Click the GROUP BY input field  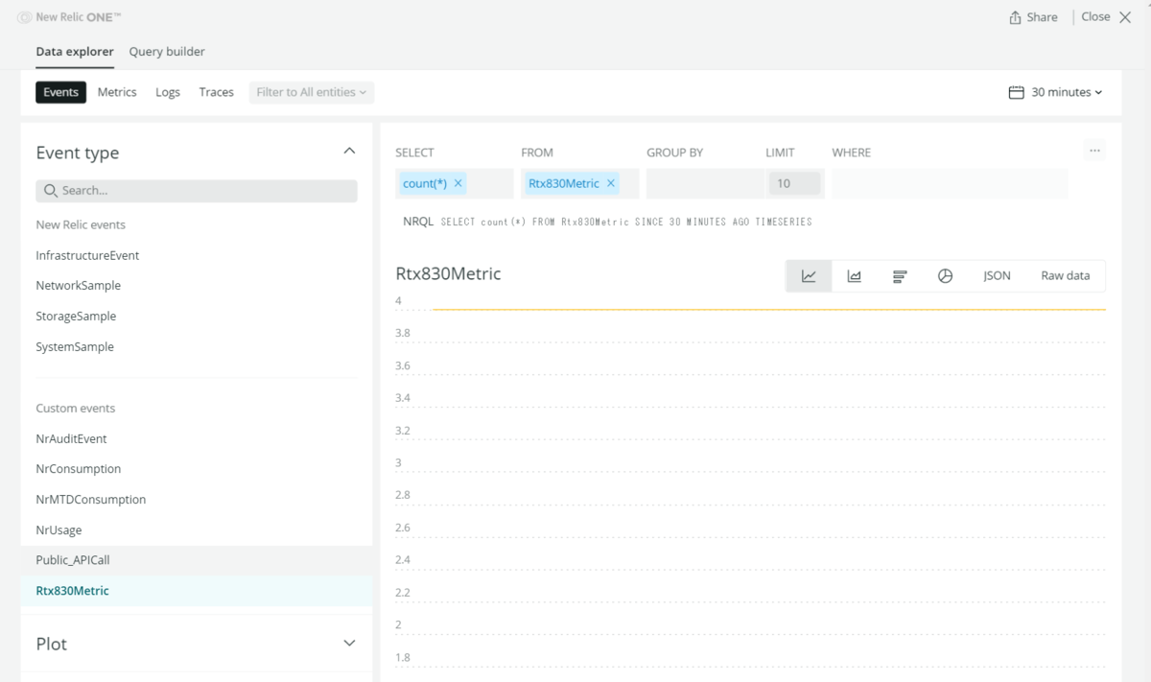pos(705,183)
